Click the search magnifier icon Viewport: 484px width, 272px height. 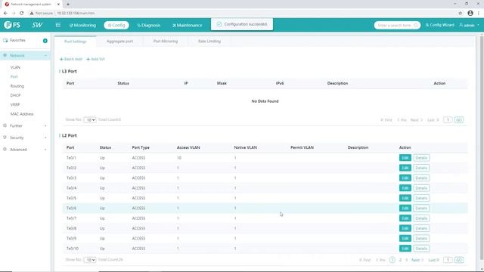(x=416, y=25)
